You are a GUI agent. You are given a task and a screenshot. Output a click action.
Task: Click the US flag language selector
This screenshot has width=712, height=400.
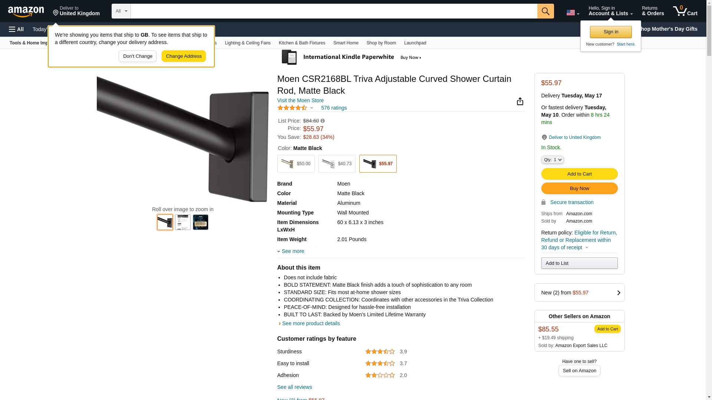(x=573, y=13)
